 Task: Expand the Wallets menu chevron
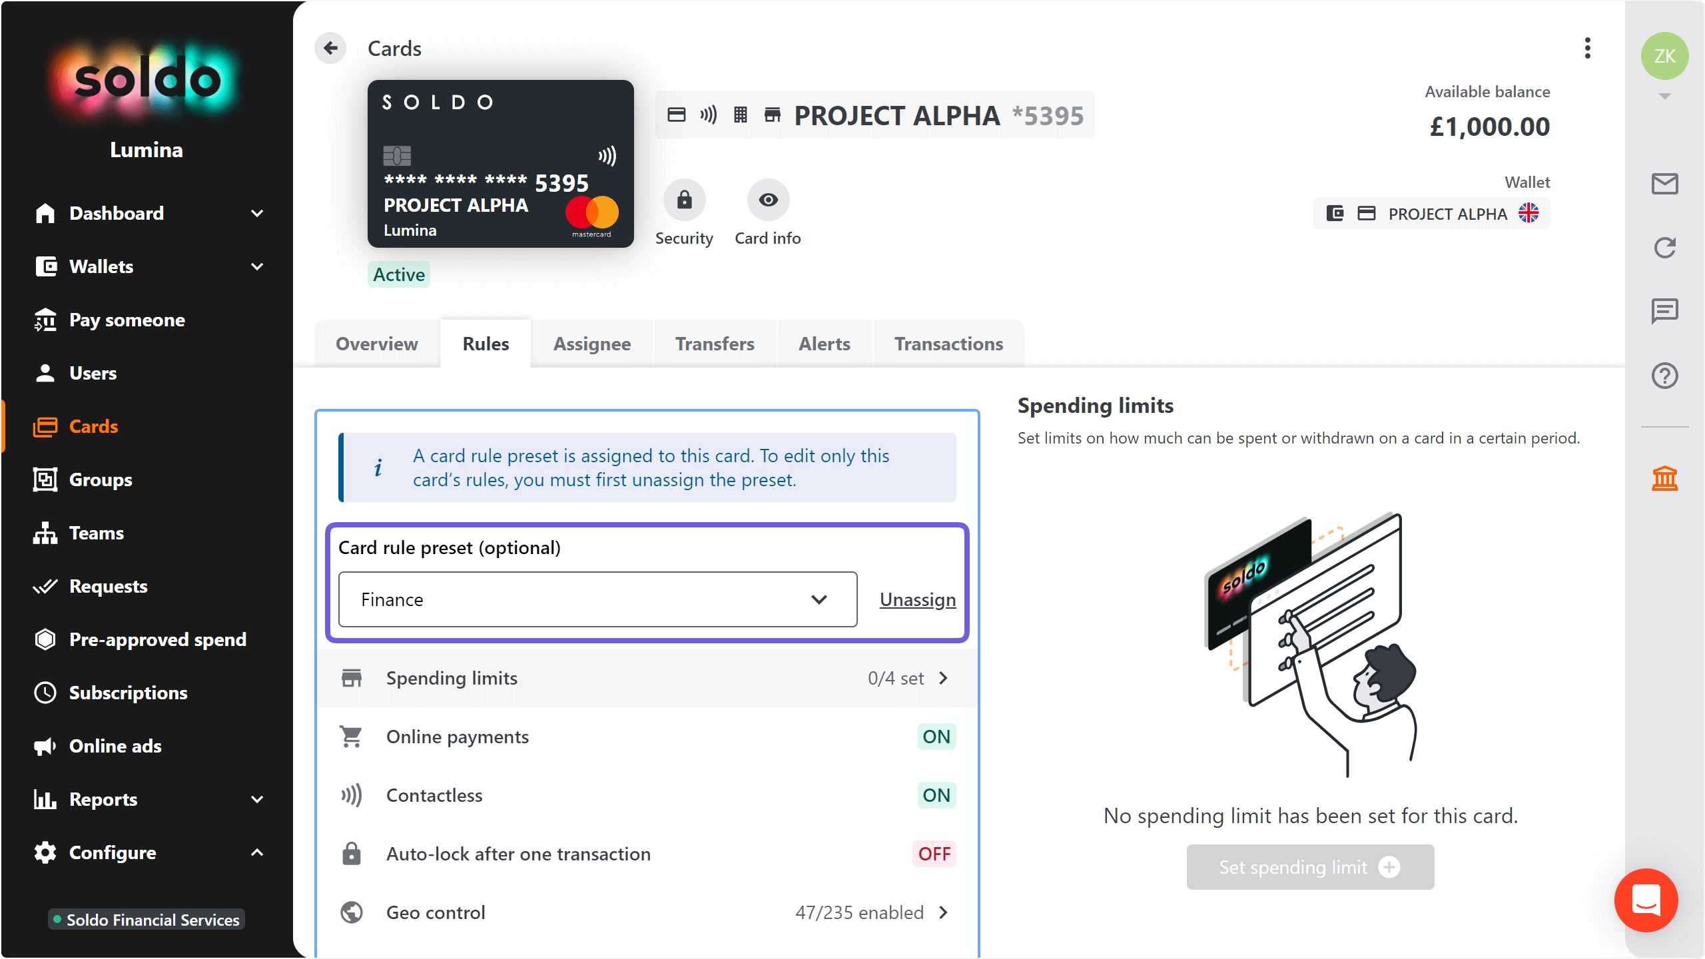pyautogui.click(x=257, y=266)
